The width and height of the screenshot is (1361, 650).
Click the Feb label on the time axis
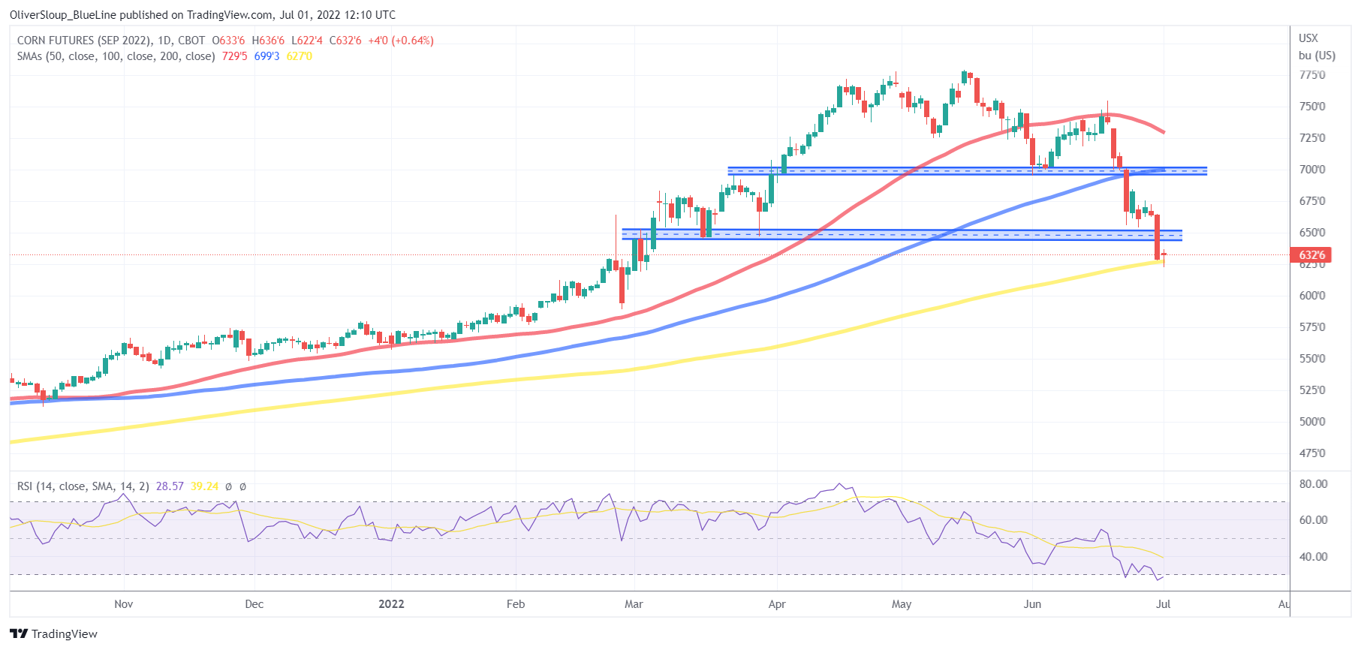[516, 604]
